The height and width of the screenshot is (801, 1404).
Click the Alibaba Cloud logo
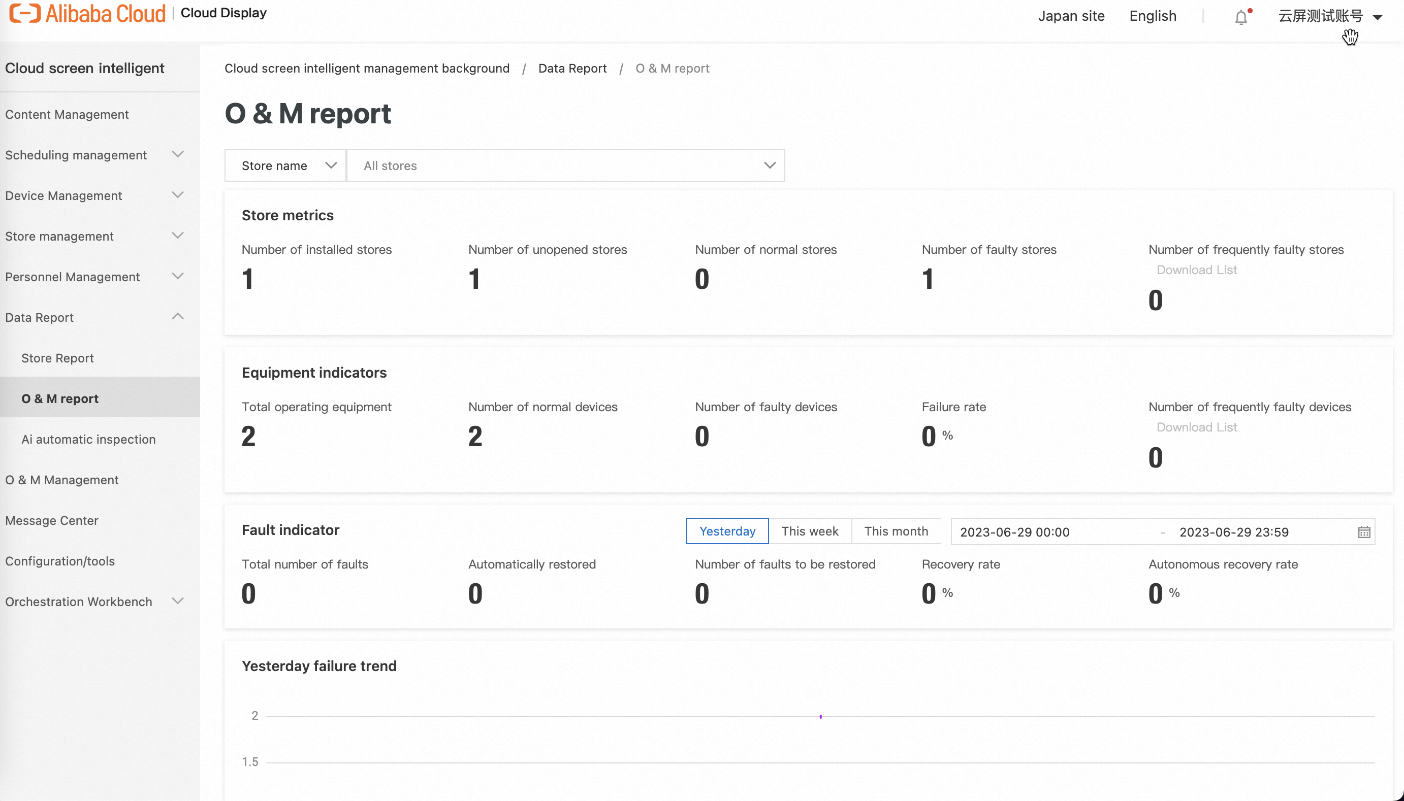coord(87,13)
